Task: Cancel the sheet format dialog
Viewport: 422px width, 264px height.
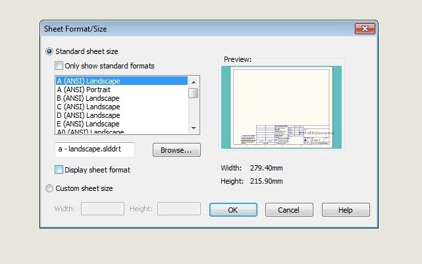Action: pyautogui.click(x=289, y=210)
